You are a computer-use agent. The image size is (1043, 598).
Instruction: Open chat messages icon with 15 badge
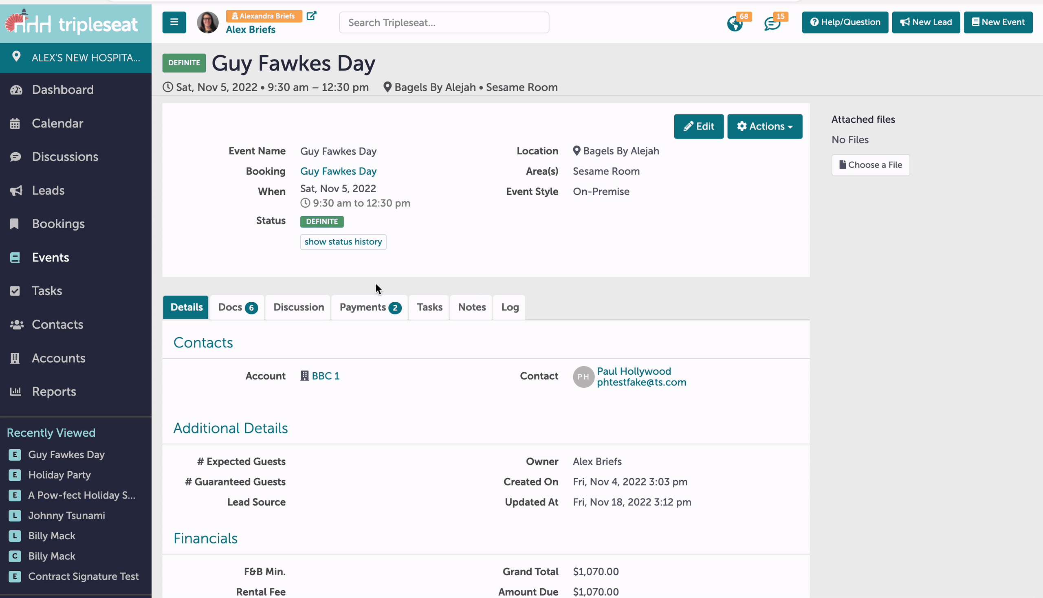(x=772, y=23)
